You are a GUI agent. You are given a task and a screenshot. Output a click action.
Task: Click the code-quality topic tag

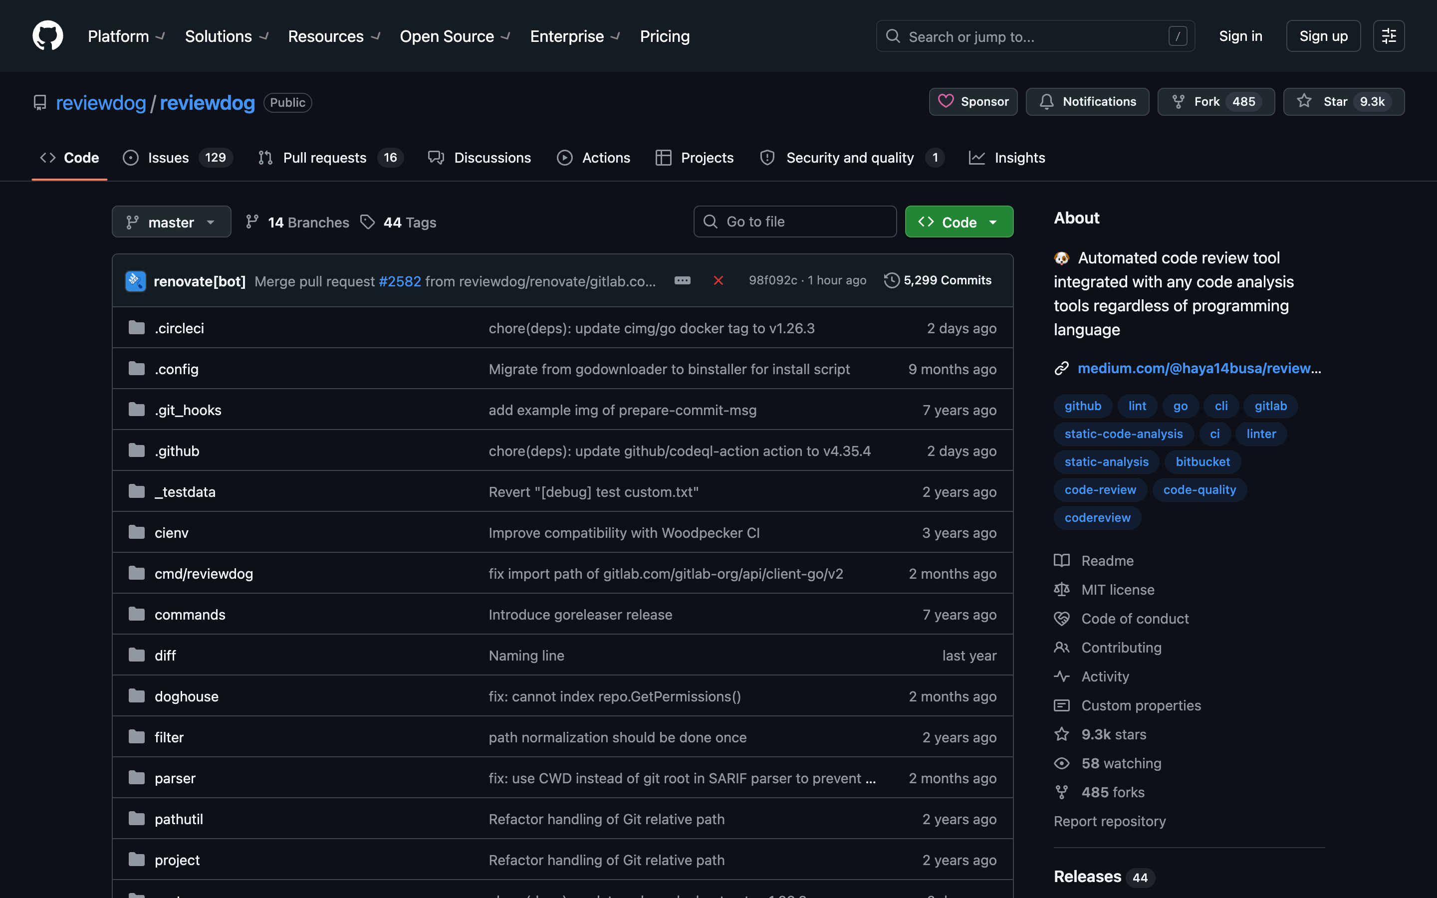point(1199,489)
